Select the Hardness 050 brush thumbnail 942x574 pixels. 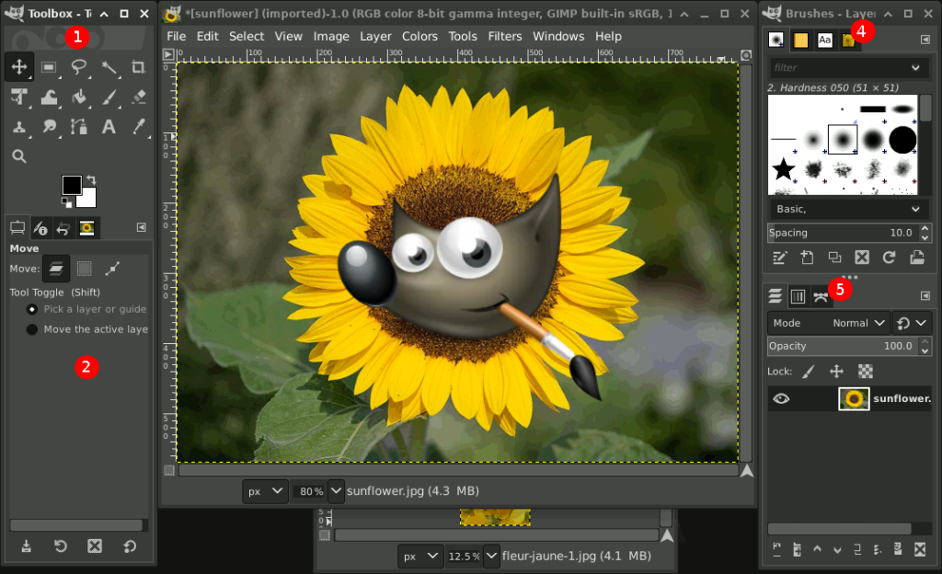tap(843, 139)
